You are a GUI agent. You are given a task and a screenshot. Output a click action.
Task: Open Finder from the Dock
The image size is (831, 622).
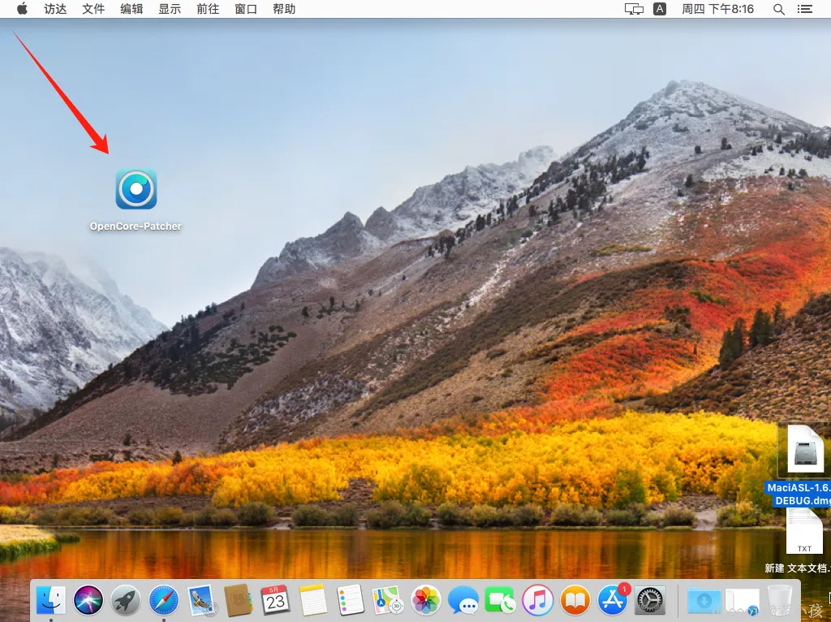tap(51, 601)
